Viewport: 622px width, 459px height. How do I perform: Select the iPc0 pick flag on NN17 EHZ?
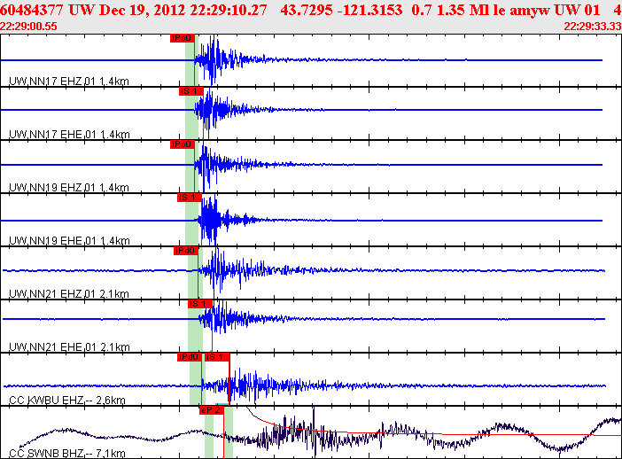pyautogui.click(x=183, y=38)
